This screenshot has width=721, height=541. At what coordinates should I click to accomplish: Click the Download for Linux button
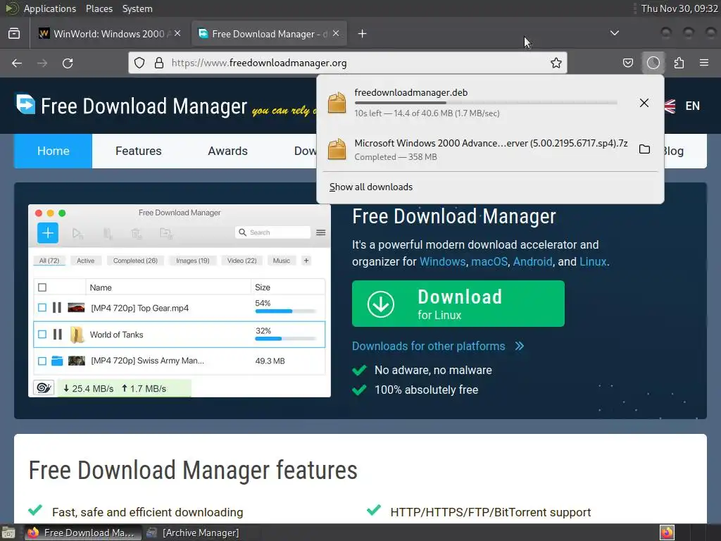coord(458,304)
